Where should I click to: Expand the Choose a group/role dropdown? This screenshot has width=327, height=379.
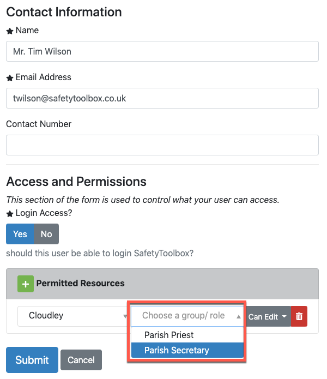click(186, 316)
